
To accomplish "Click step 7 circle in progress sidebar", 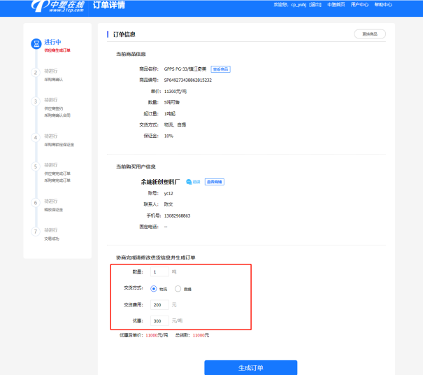I will coord(36,232).
